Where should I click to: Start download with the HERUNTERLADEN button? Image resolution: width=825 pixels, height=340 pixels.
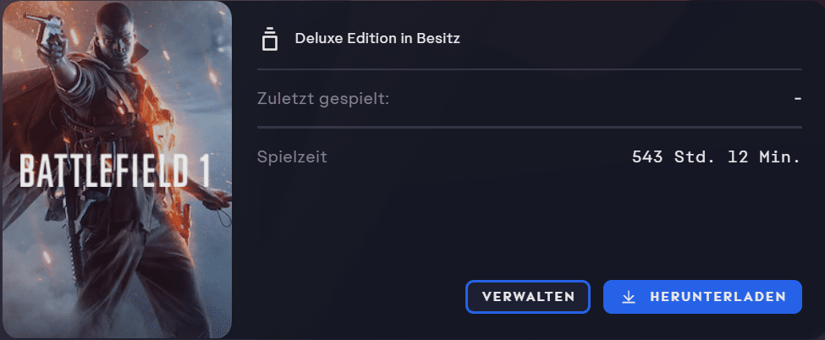point(702,297)
